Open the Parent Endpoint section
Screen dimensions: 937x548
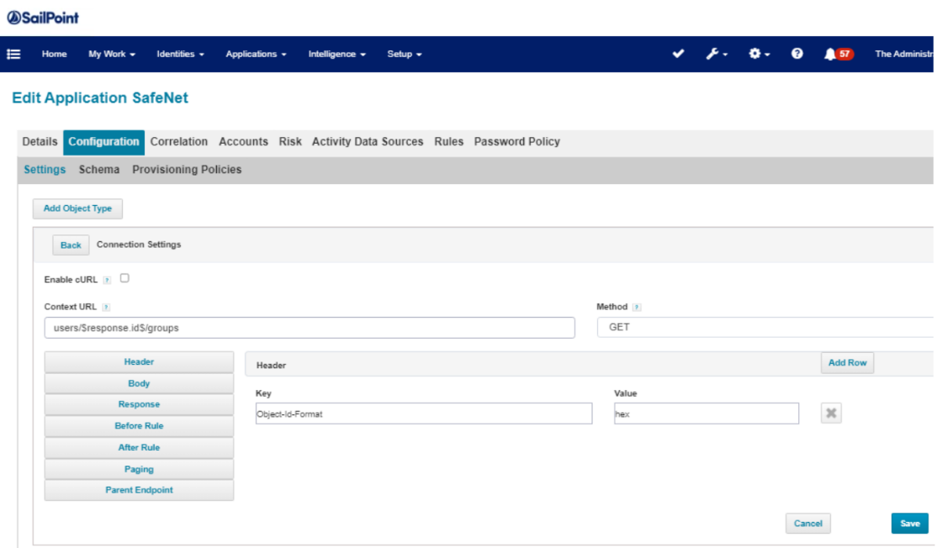click(140, 490)
